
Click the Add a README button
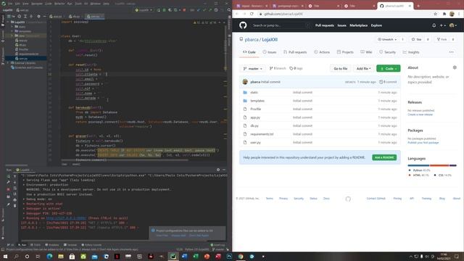click(x=384, y=157)
